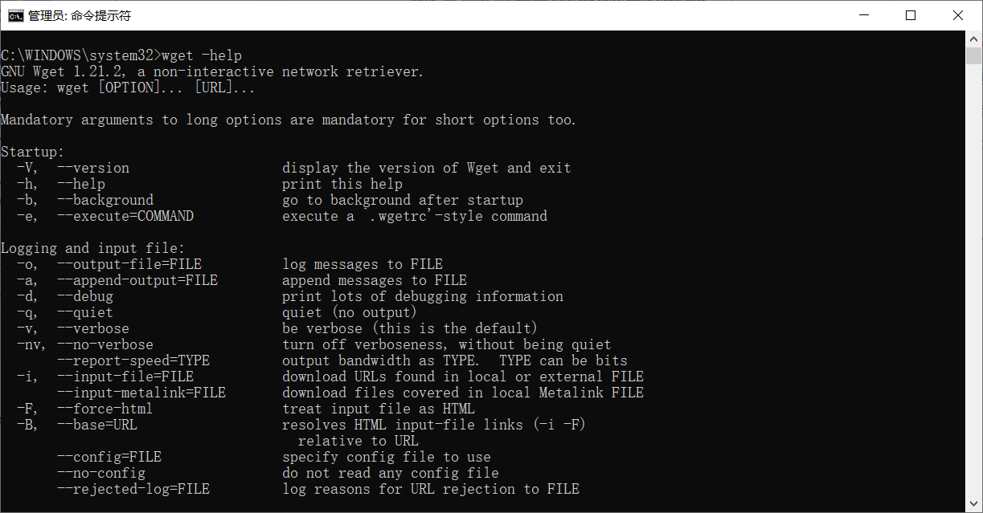Minimize the Command Prompt window
The height and width of the screenshot is (513, 983).
(864, 14)
